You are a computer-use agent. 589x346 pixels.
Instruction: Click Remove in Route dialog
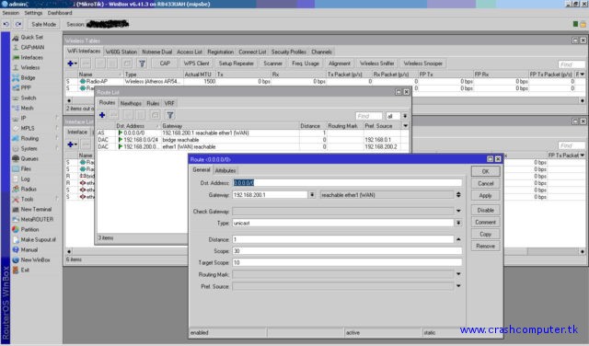tap(485, 247)
